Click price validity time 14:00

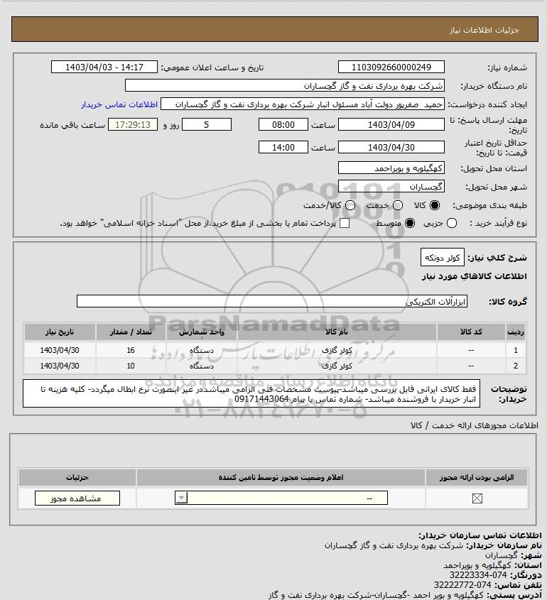tap(283, 147)
